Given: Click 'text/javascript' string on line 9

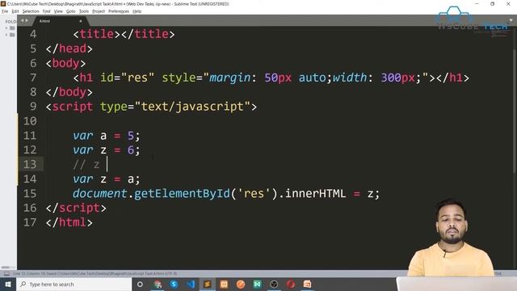Looking at the screenshot, I should click(192, 107).
